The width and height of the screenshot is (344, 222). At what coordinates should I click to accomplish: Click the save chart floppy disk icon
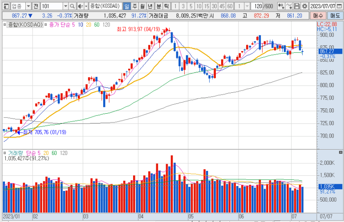coord(297,6)
